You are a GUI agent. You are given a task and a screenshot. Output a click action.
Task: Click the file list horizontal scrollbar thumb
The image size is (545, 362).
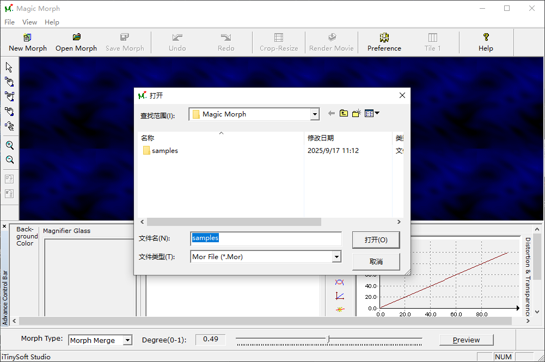(234, 222)
